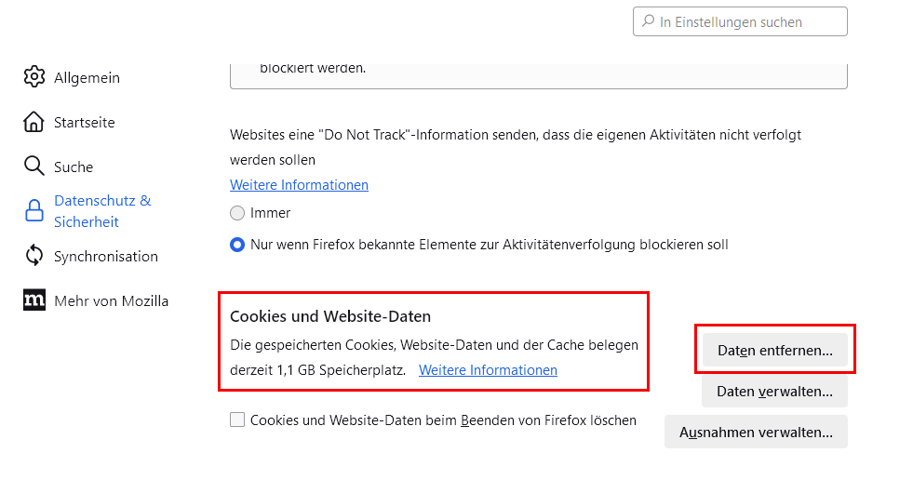Click the Datenschutz lock icon
The width and height of the screenshot is (913, 493).
pos(34,211)
